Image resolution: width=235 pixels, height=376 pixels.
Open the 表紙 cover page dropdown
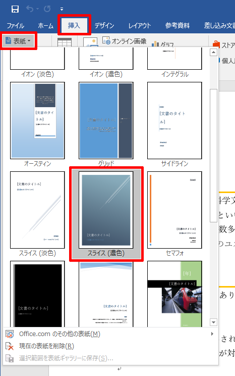click(19, 41)
